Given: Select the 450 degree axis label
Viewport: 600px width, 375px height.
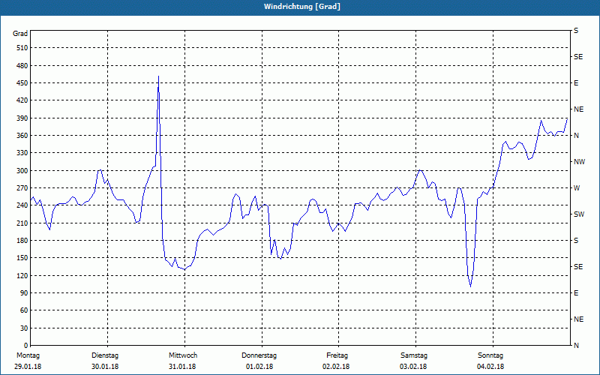Looking at the screenshot, I should point(22,83).
